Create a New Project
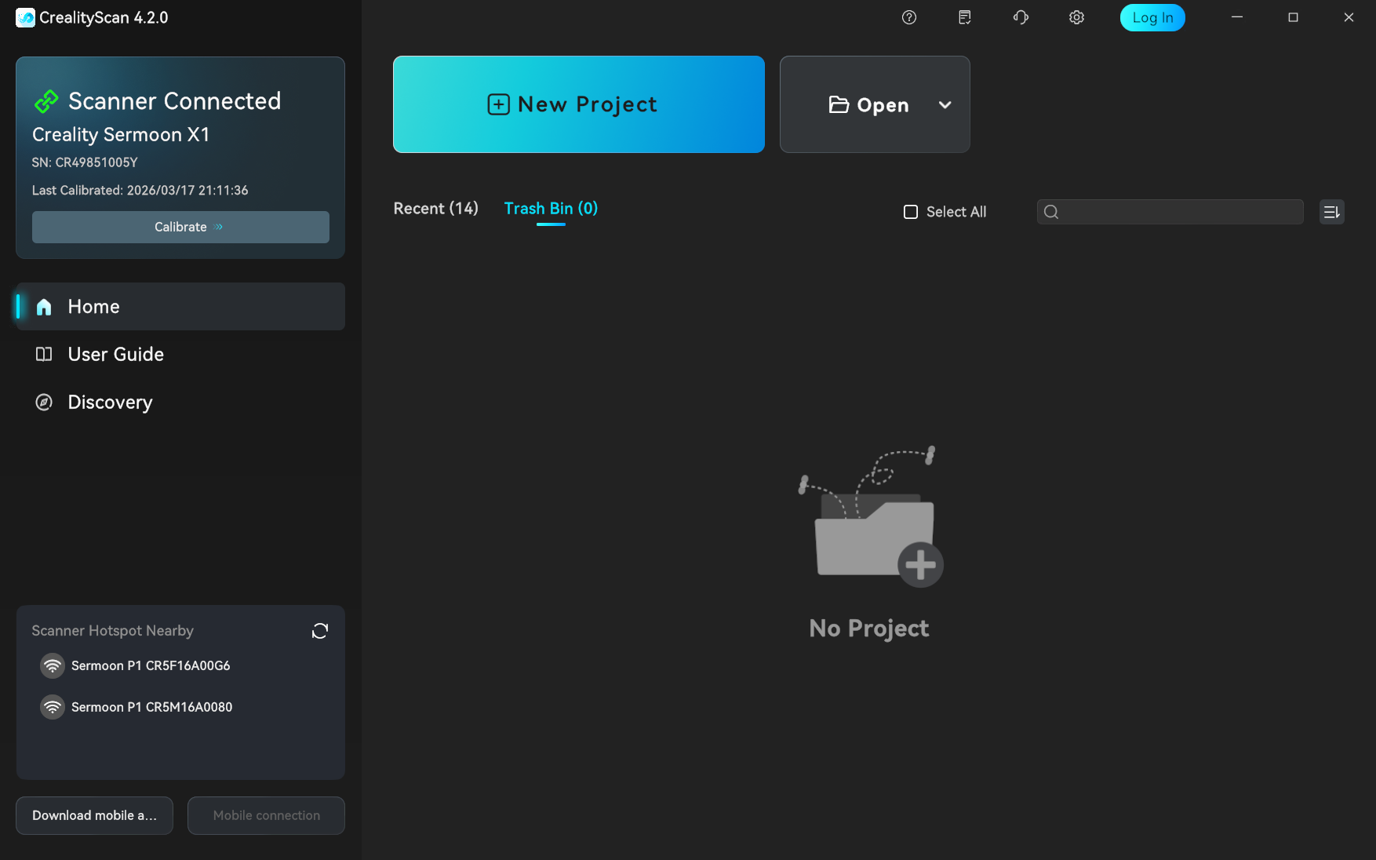This screenshot has height=860, width=1376. [579, 104]
